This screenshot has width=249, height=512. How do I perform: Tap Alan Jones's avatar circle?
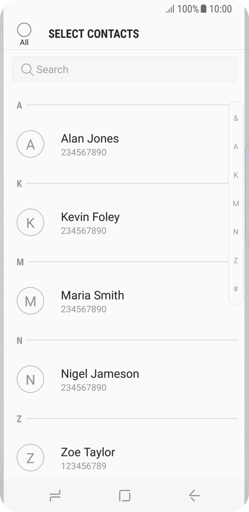[30, 144]
